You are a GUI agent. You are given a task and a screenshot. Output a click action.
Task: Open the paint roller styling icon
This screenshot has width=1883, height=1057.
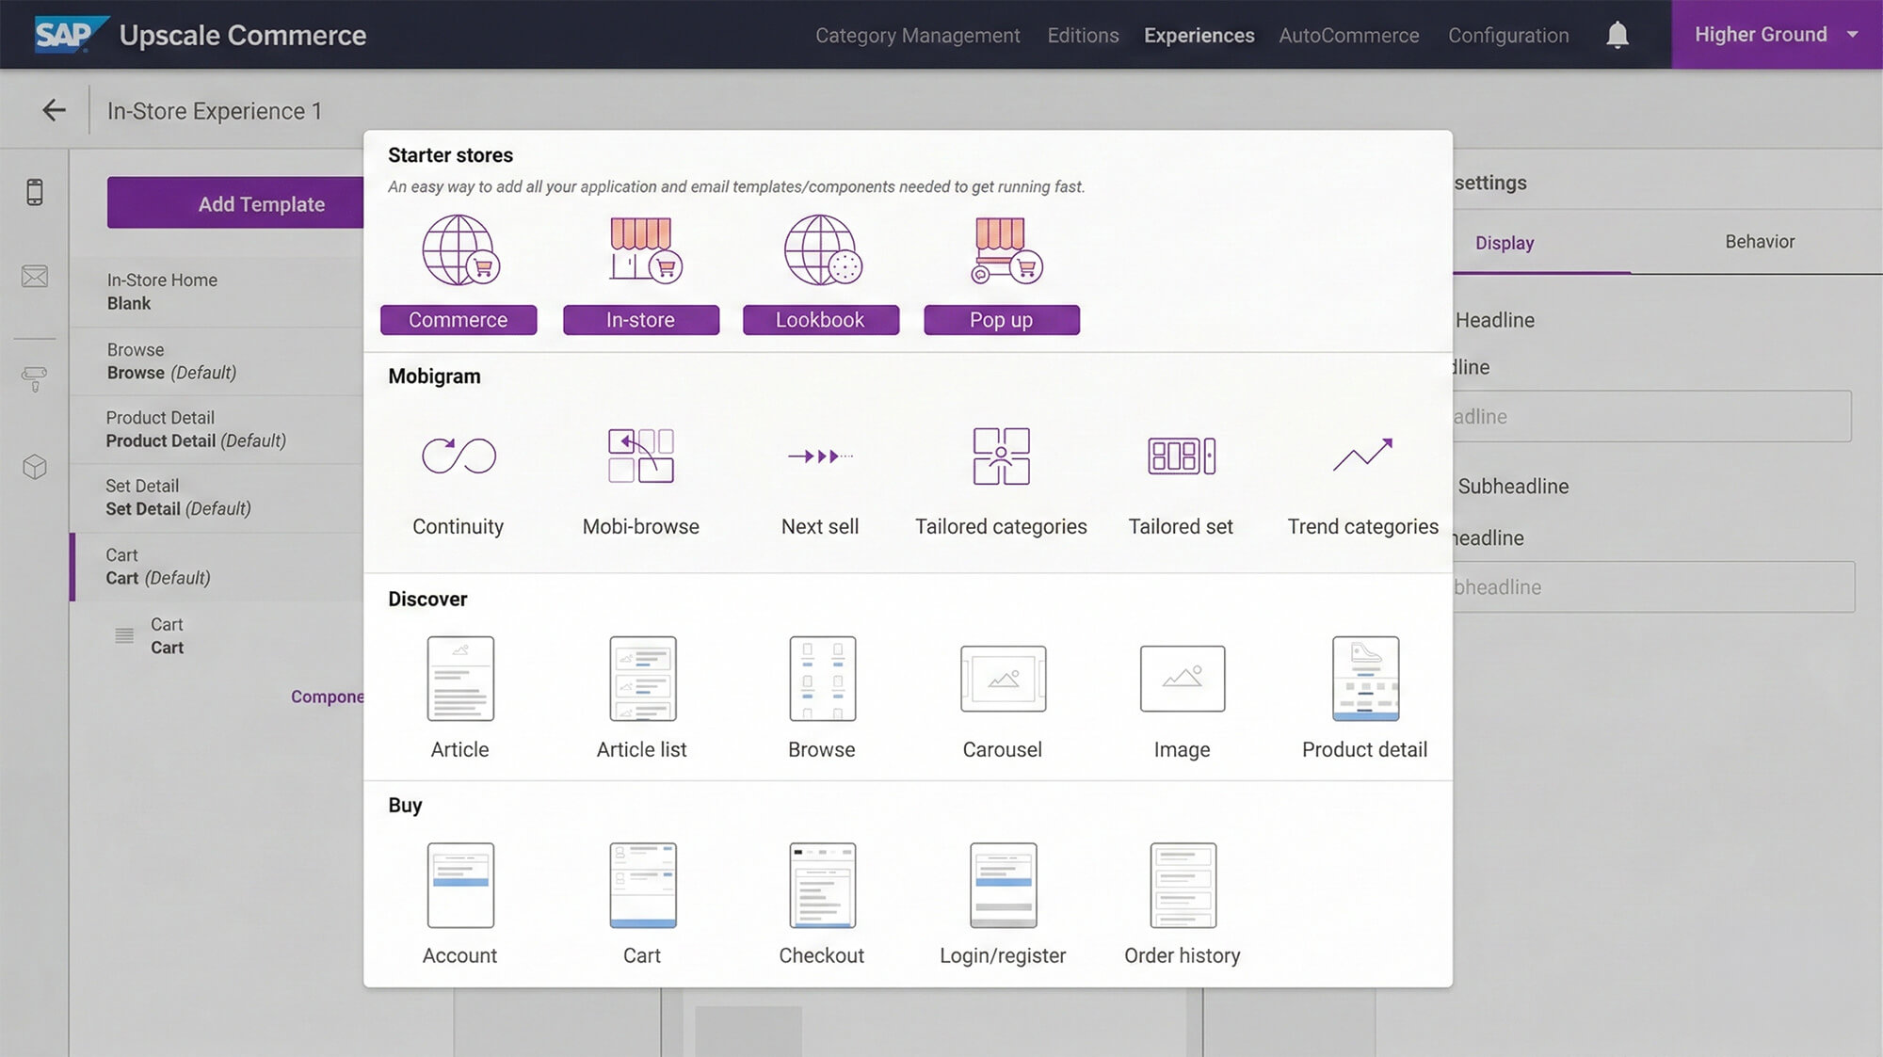35,378
